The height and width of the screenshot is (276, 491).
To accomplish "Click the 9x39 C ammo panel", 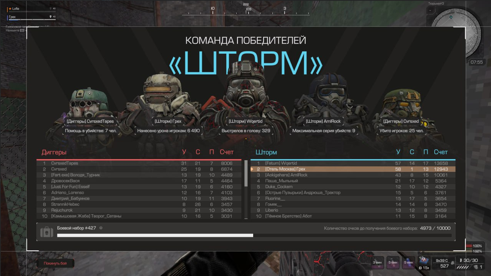I will coord(444,263).
